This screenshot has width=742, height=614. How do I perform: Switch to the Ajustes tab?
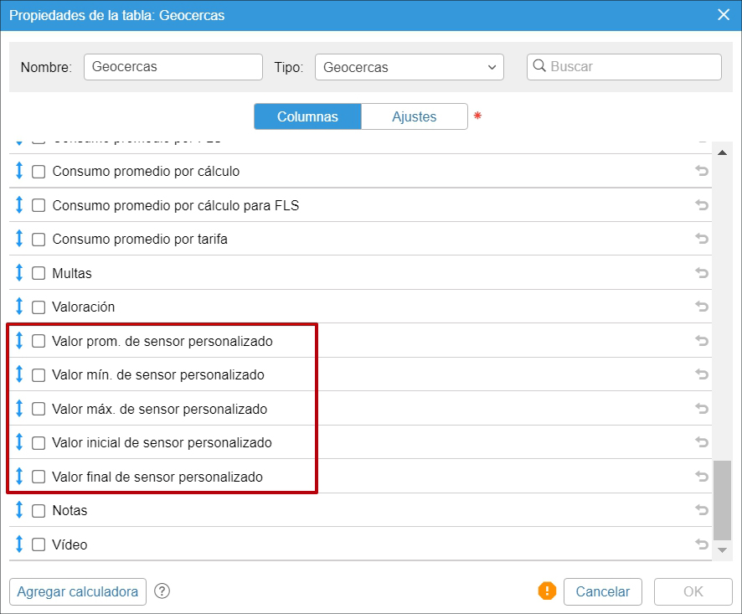click(414, 116)
